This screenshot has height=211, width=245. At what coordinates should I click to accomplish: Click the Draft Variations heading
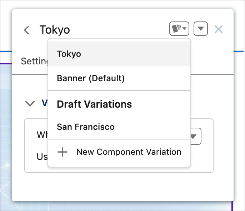[94, 104]
